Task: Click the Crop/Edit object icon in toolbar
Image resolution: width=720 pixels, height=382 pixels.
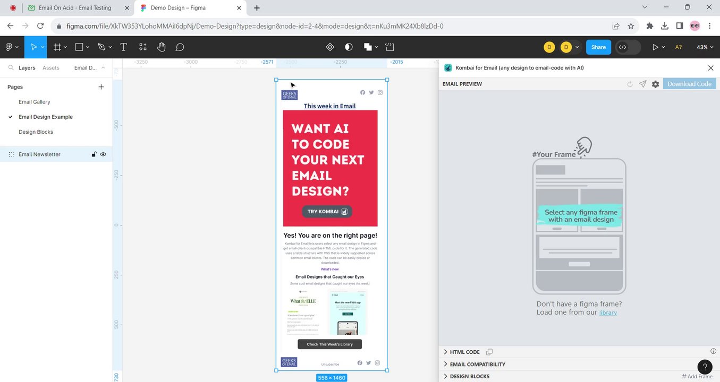Action: click(390, 47)
